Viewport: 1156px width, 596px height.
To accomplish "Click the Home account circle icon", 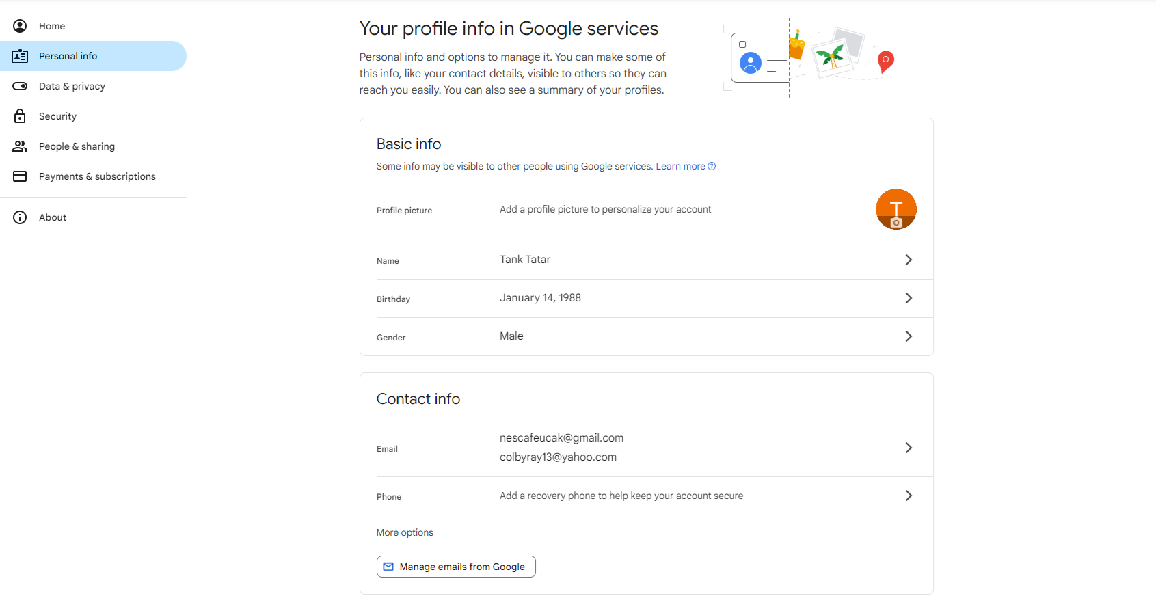I will point(20,26).
